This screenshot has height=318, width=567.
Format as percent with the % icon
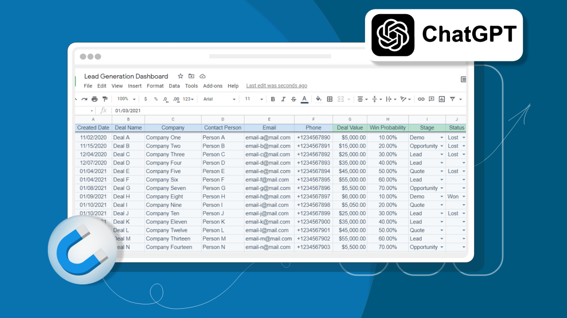(x=155, y=99)
